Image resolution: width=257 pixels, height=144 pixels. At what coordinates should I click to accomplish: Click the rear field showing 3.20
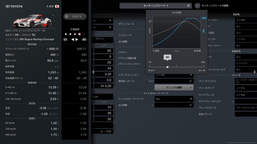coord(104,74)
